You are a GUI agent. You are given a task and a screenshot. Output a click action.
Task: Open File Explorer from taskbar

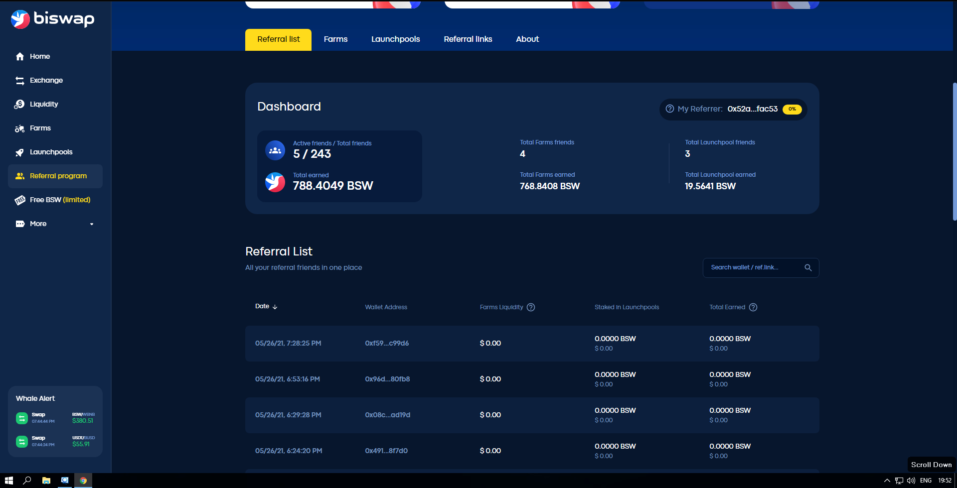coord(46,481)
